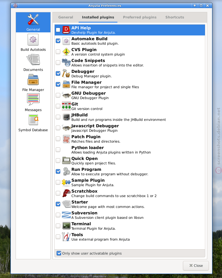
Task: Click the Quick Open folder icon
Action: (x=66, y=160)
